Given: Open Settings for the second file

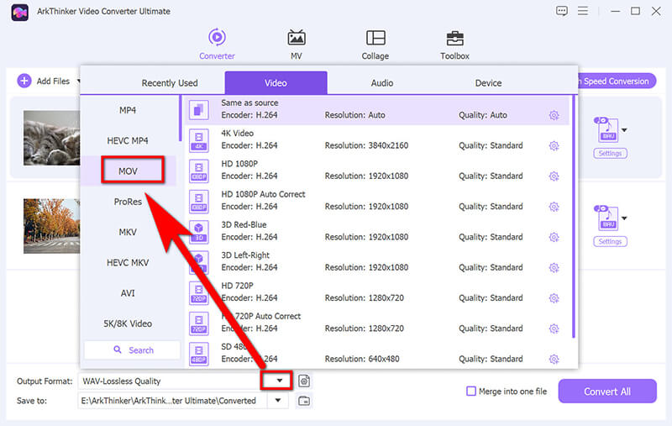Looking at the screenshot, I should (x=610, y=241).
